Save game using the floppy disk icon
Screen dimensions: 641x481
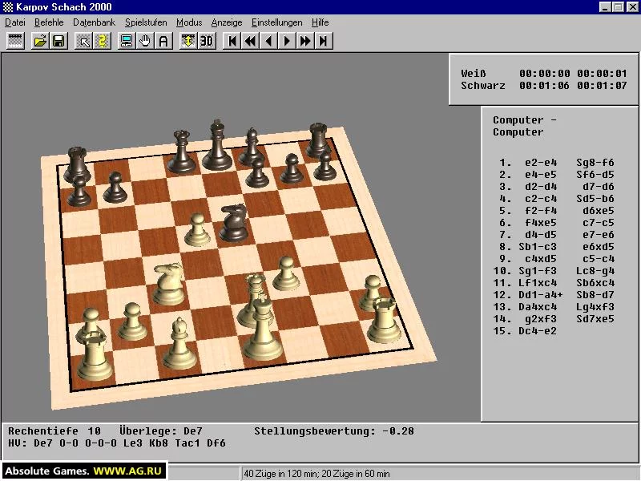click(58, 41)
